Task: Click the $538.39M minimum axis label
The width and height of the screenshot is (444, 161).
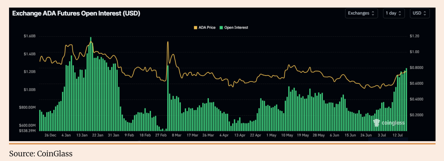Action: tap(27, 130)
